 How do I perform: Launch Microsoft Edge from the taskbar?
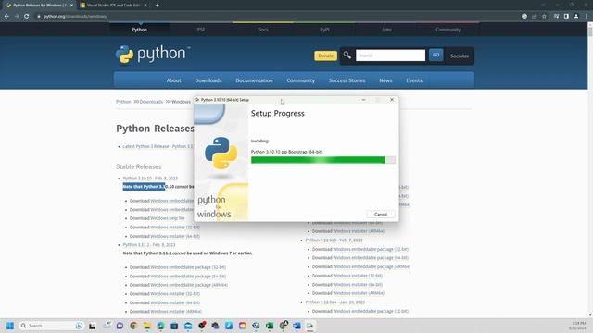click(x=160, y=326)
